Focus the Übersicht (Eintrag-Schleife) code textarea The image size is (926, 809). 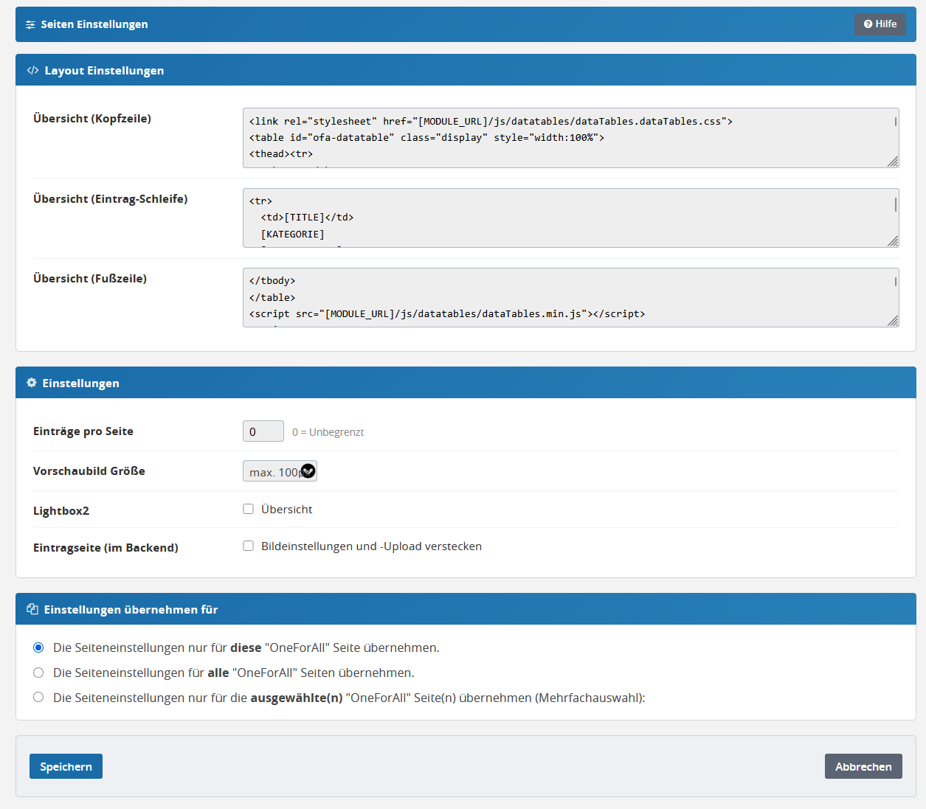[x=570, y=218]
